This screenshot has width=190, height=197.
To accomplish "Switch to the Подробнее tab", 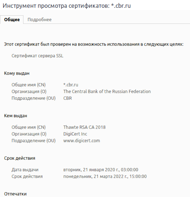I will 39,20.
